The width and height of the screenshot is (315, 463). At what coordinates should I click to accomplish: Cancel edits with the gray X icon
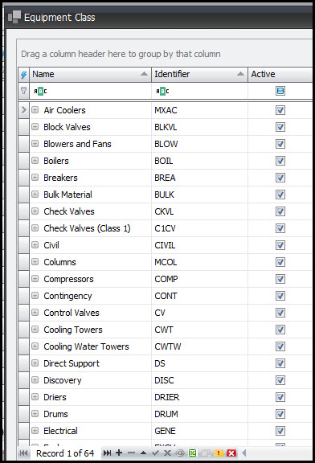pyautogui.click(x=167, y=453)
